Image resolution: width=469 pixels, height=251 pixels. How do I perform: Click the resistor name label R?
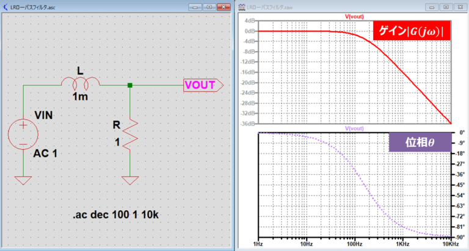(117, 125)
